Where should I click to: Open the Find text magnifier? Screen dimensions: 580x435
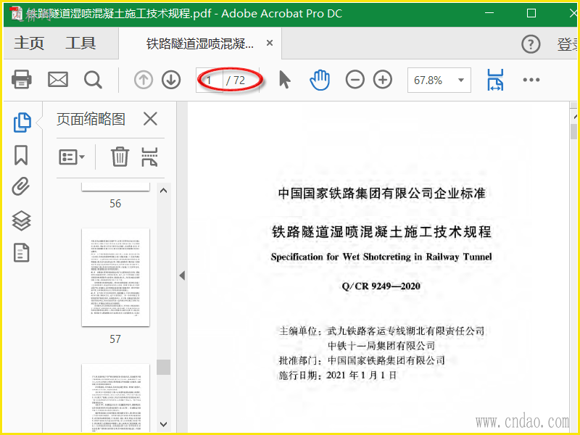pos(93,80)
